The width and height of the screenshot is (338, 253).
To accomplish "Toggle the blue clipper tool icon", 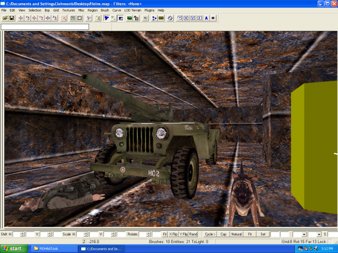I will (x=107, y=18).
